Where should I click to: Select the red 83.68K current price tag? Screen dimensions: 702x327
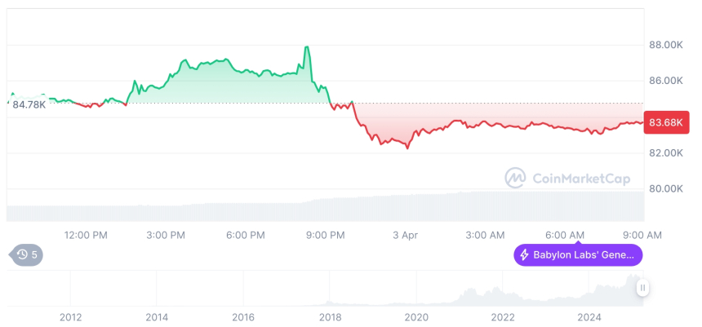(666, 123)
